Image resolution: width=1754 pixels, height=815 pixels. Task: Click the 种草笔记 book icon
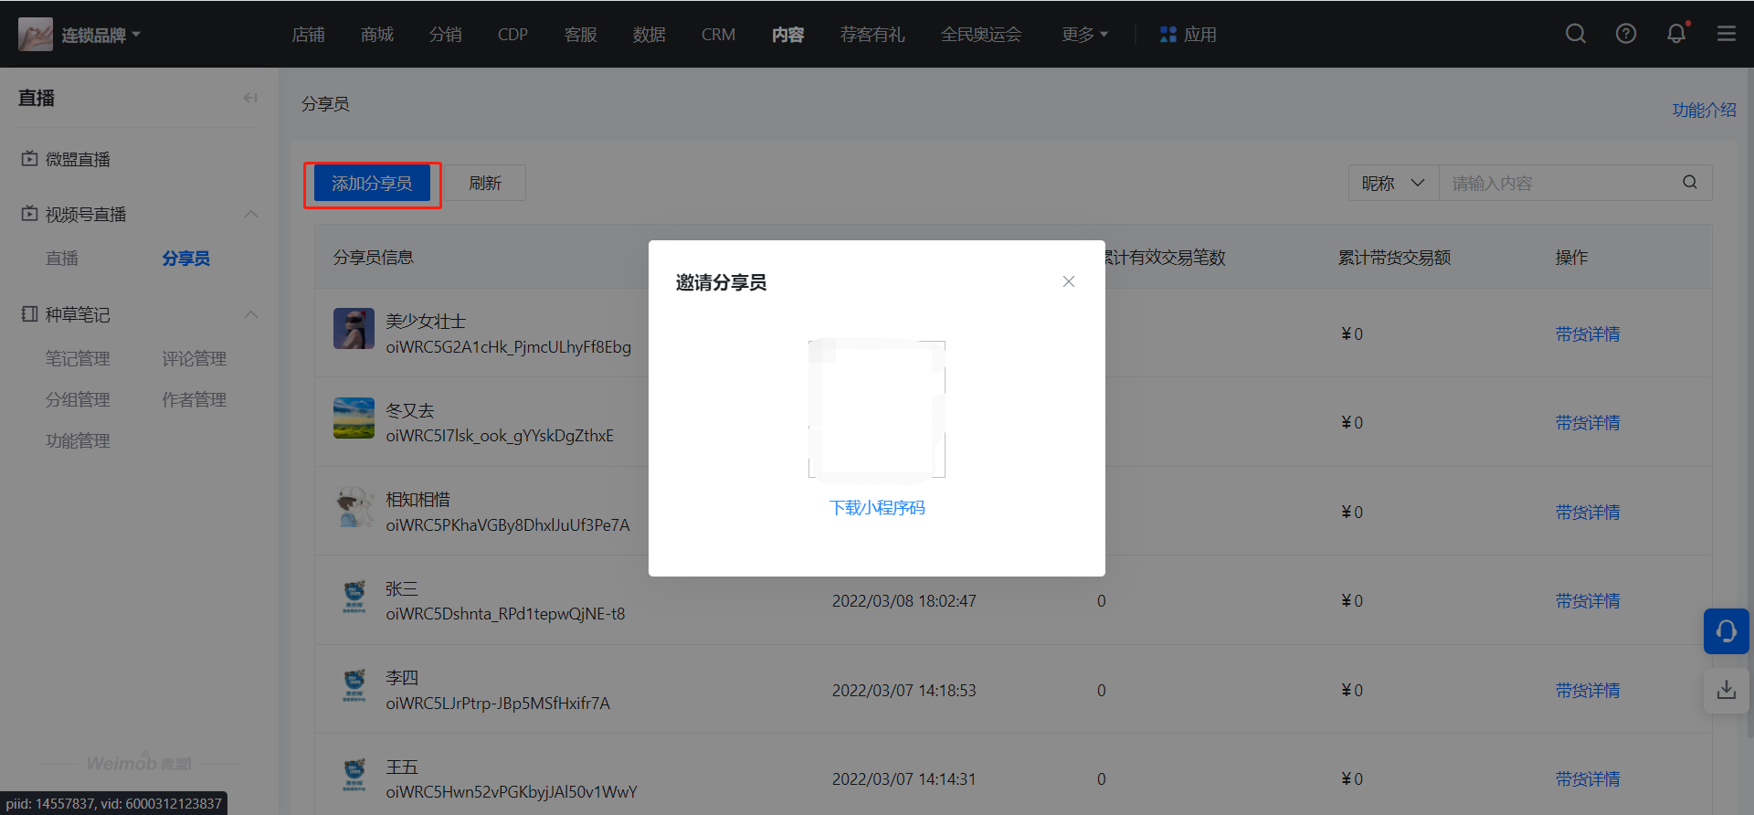coord(30,314)
